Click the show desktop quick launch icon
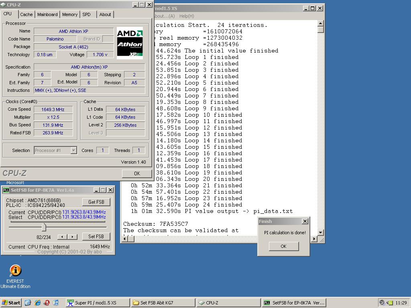The height and width of the screenshot is (308, 411). 28,303
